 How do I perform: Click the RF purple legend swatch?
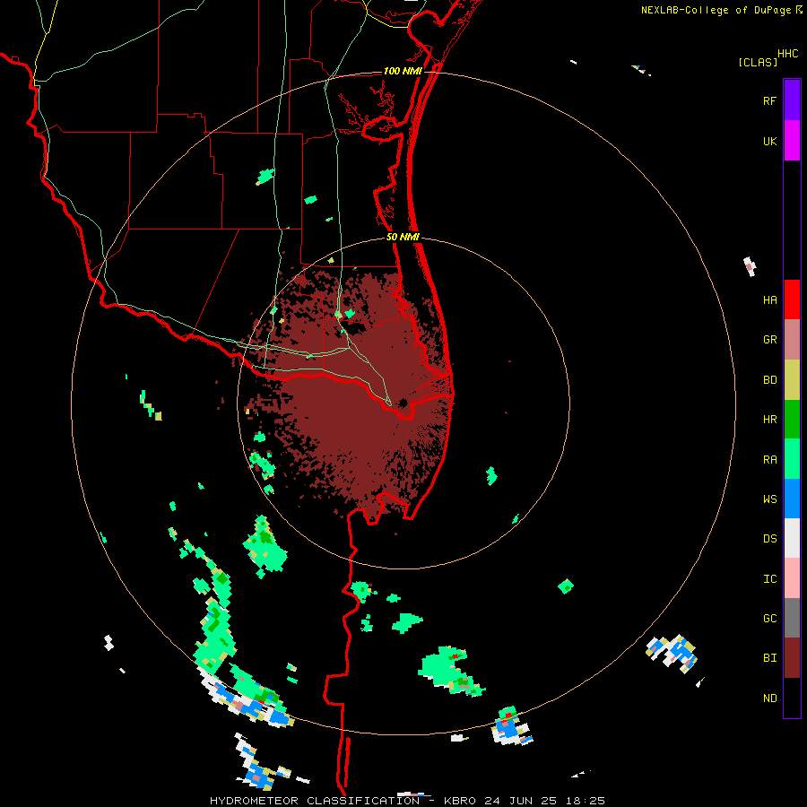(x=792, y=100)
